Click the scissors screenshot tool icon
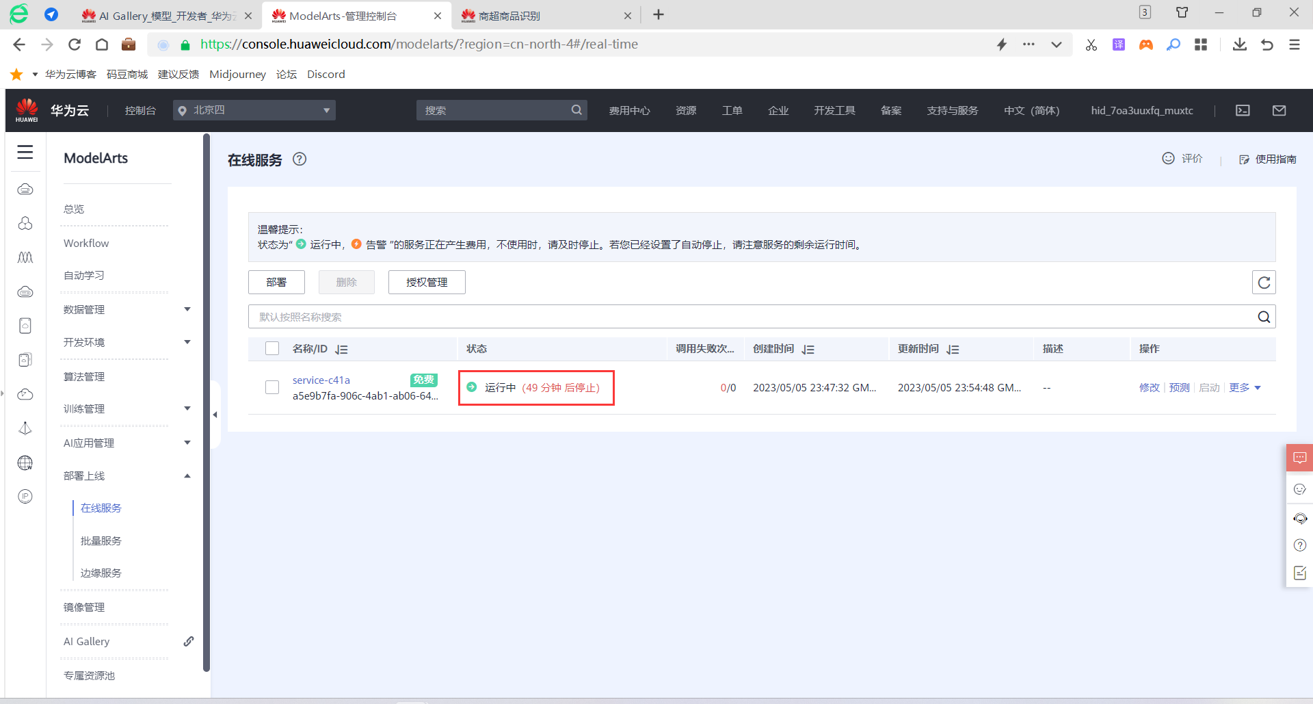The width and height of the screenshot is (1313, 704). 1091,44
